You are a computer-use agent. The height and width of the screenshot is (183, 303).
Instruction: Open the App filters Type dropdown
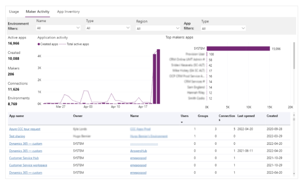tap(223, 29)
